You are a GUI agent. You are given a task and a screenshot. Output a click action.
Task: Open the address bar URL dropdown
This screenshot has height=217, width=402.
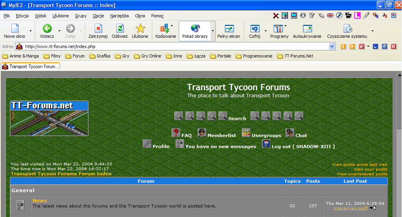pyautogui.click(x=332, y=46)
